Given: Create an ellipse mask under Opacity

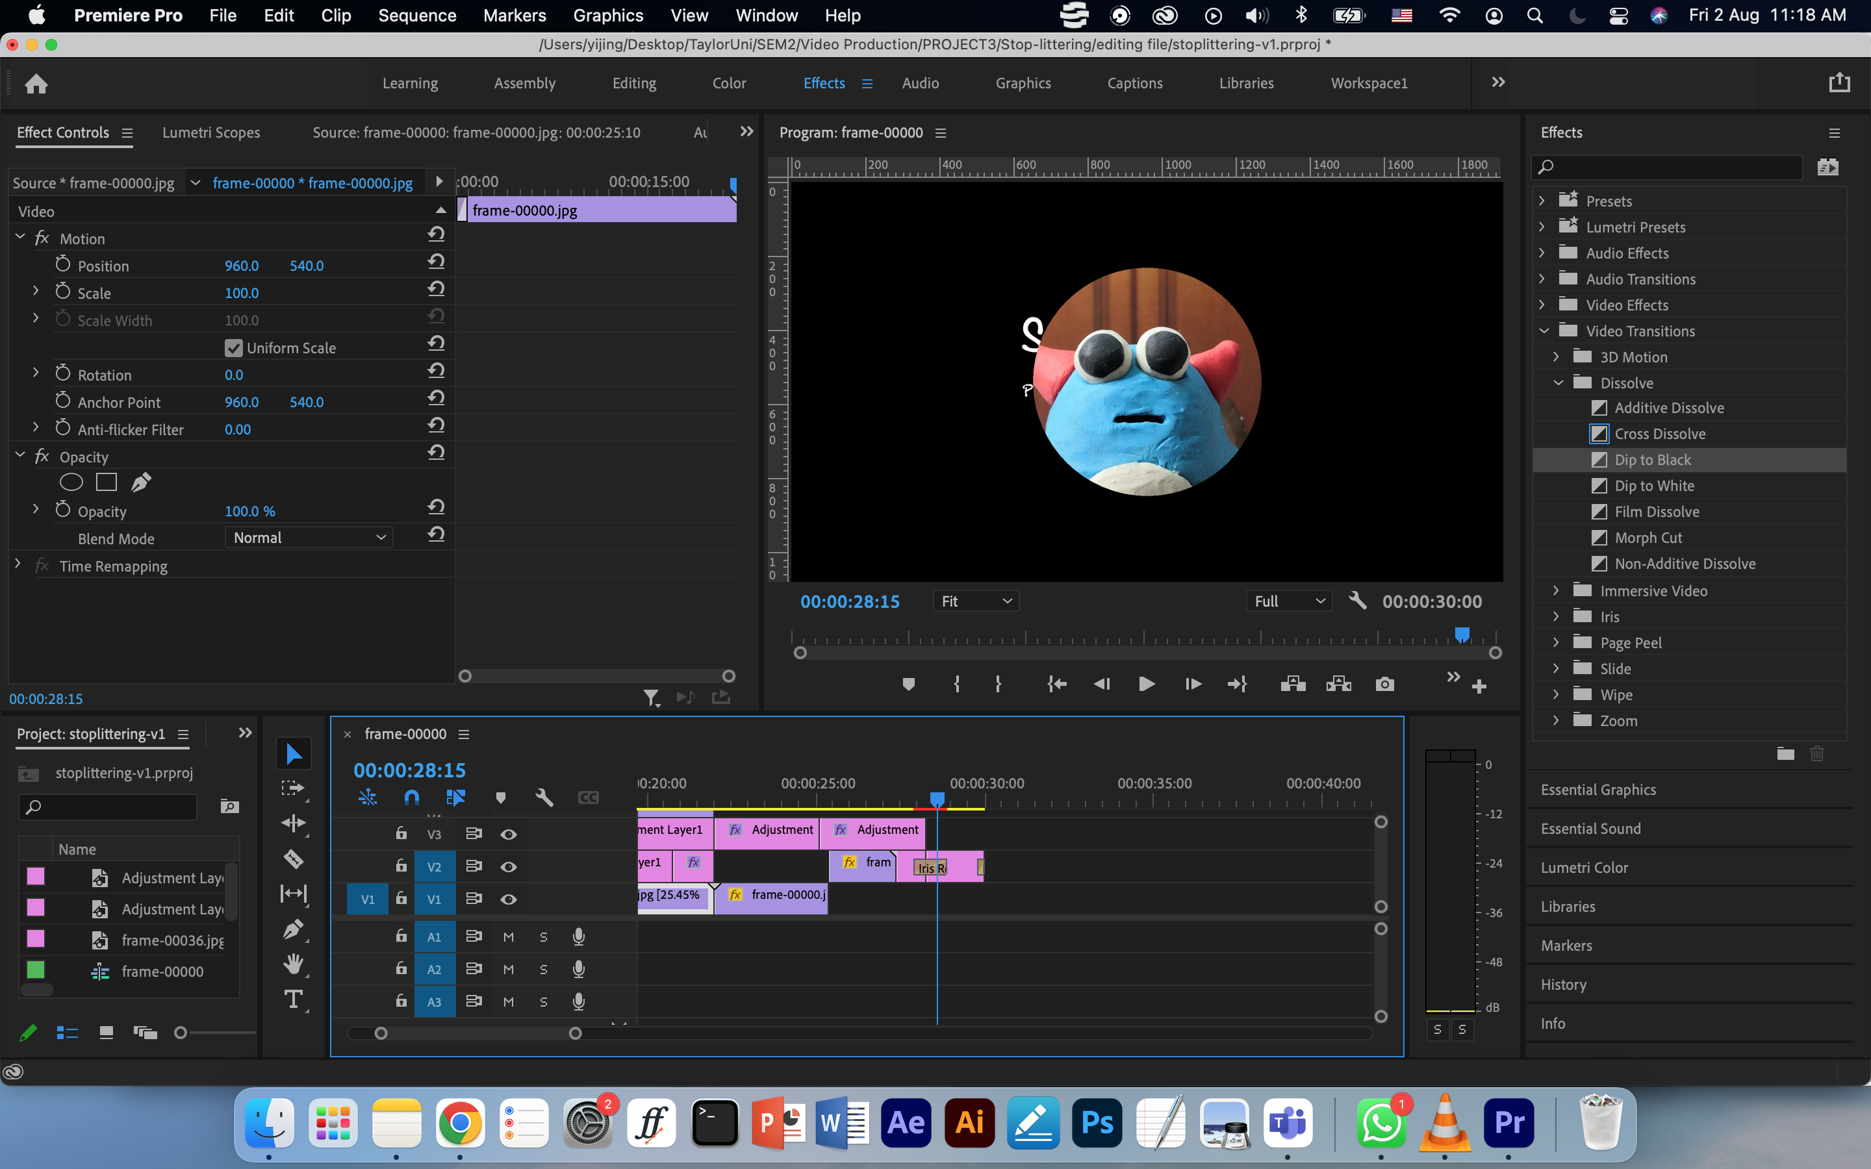Looking at the screenshot, I should pos(71,483).
